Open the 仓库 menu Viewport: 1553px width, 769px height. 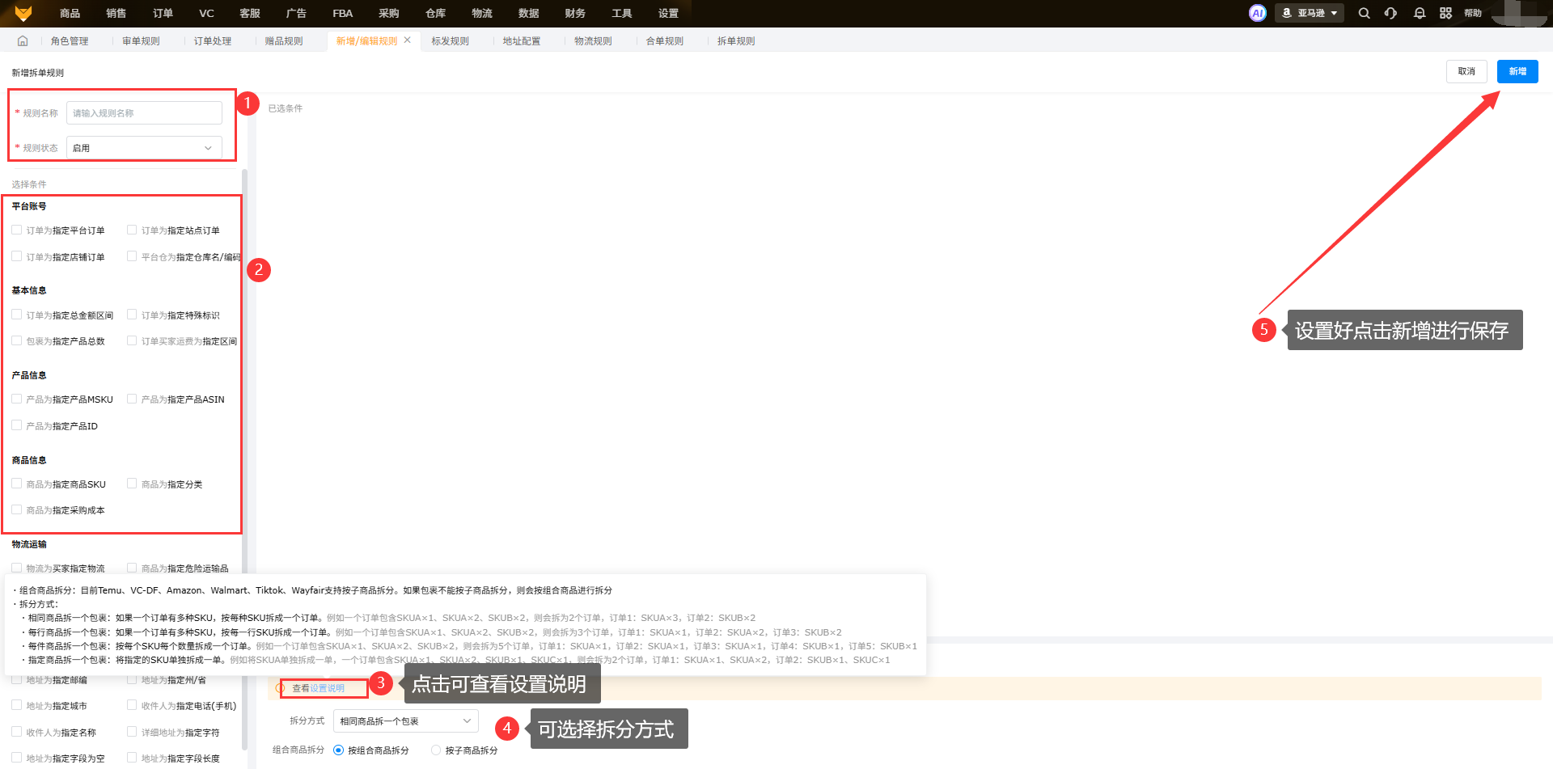coord(436,13)
